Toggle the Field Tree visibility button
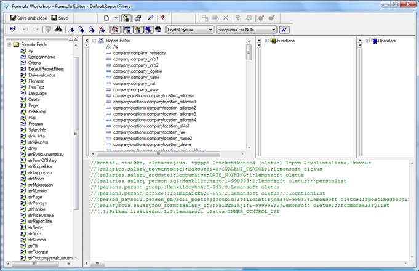 pos(128,30)
